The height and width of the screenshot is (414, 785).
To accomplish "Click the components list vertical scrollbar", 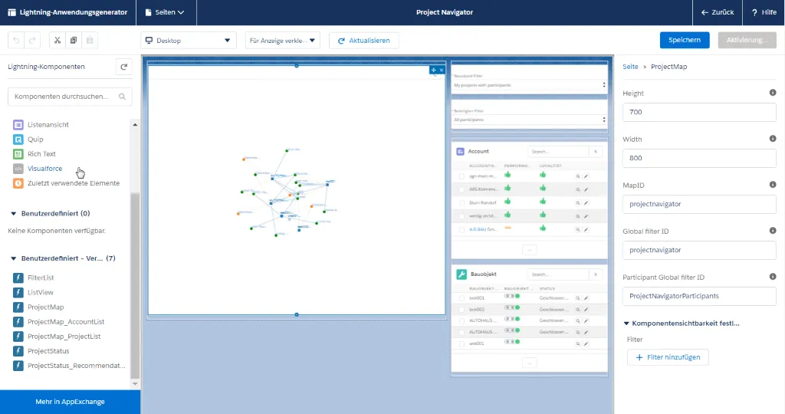I will (x=135, y=285).
